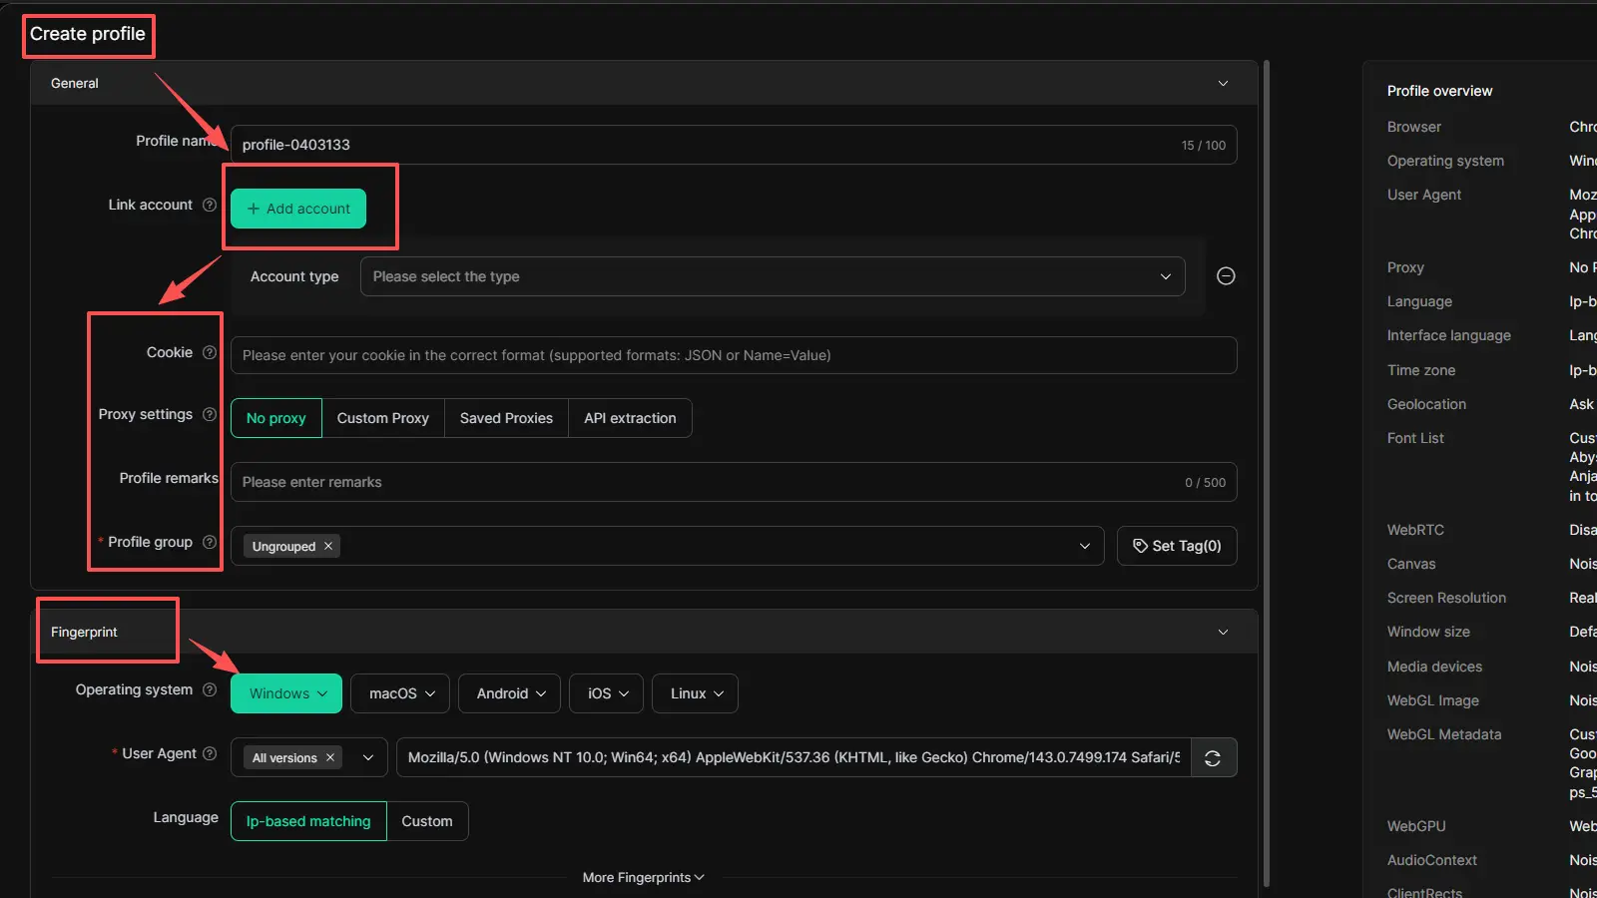Click the Set Tag(0) button
Screen dimensions: 1597x898
pos(1177,546)
